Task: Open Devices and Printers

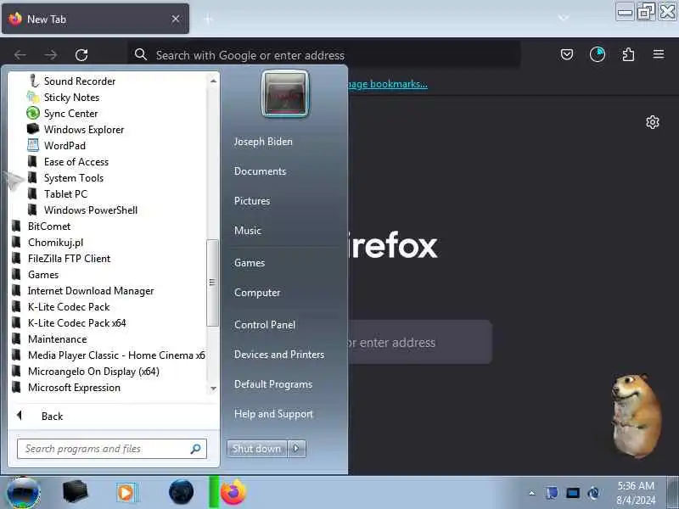Action: pos(279,355)
